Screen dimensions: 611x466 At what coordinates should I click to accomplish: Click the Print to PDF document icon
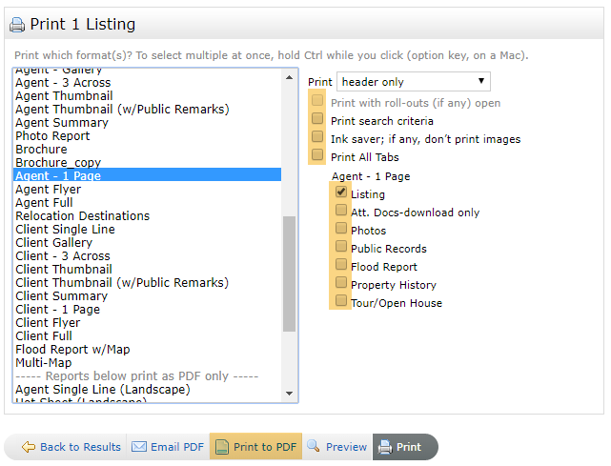point(221,447)
